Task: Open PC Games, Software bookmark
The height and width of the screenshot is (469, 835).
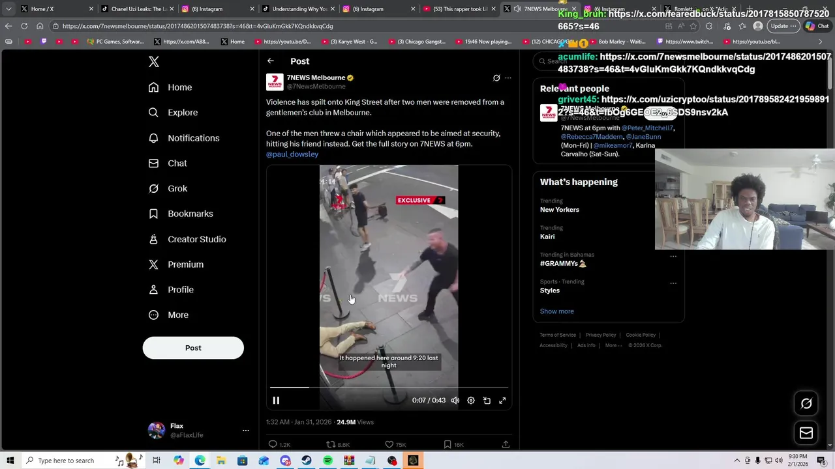Action: pyautogui.click(x=115, y=42)
